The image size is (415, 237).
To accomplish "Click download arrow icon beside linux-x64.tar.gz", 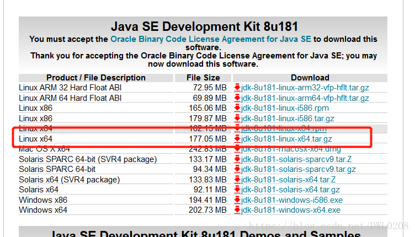I will tap(237, 138).
